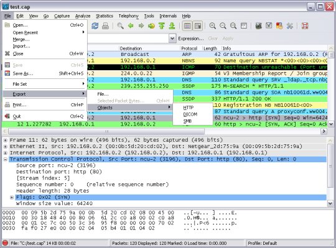Expand the Flags: 0x02 (SYN) node
This screenshot has width=336, height=248.
pyautogui.click(x=12, y=197)
